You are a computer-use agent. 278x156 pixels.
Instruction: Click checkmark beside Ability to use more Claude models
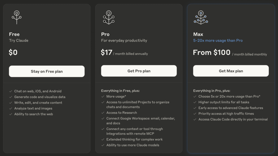(x=103, y=145)
